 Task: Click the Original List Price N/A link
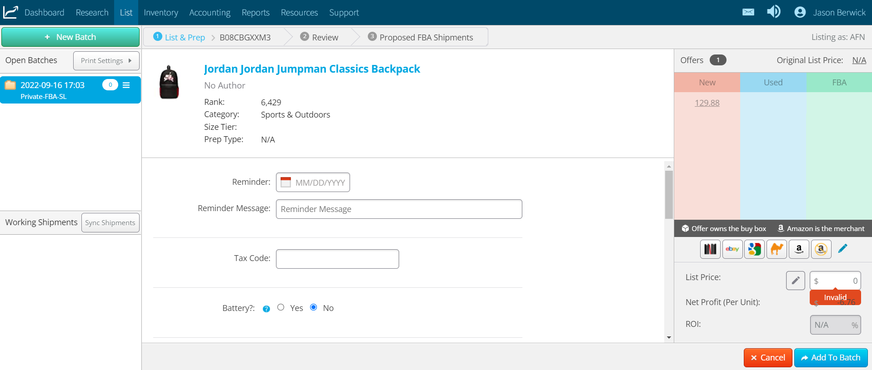pos(859,60)
